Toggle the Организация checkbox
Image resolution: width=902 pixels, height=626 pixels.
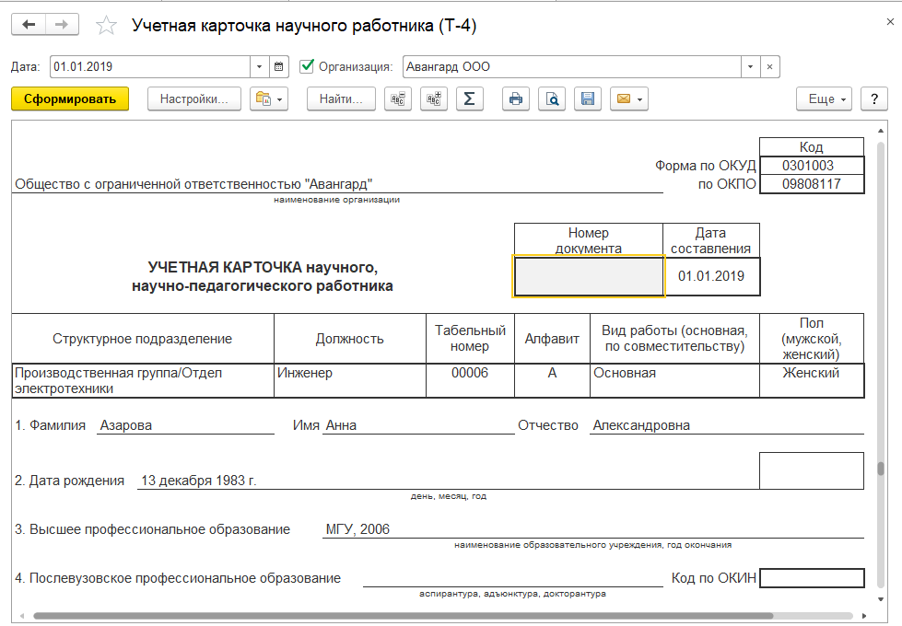pos(308,67)
